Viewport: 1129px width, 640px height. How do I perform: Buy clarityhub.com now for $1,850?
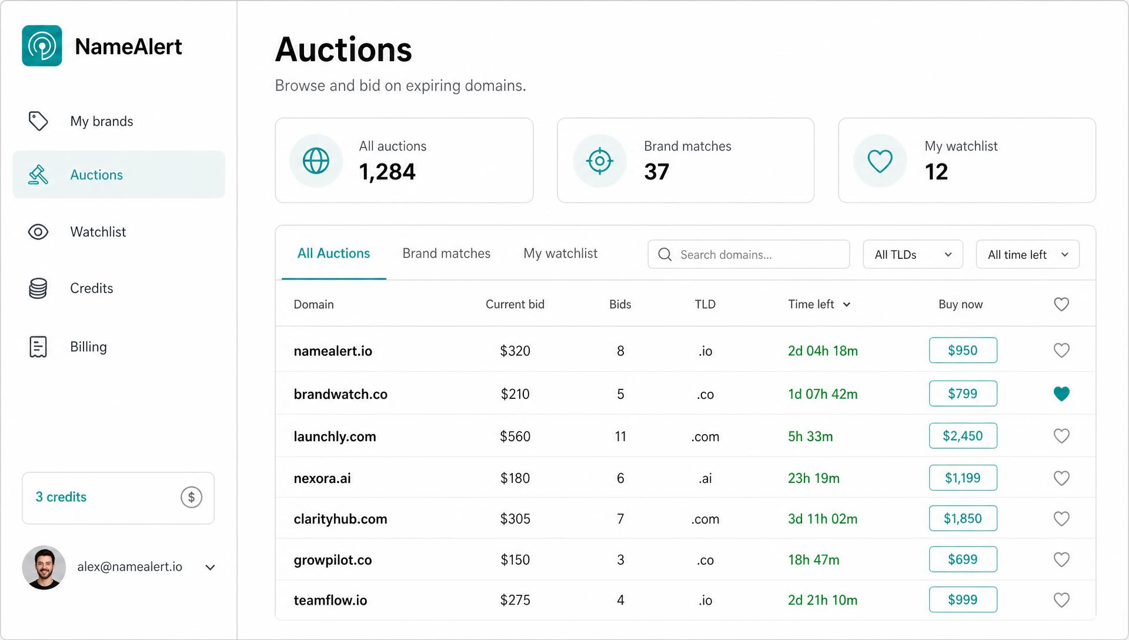coord(963,518)
